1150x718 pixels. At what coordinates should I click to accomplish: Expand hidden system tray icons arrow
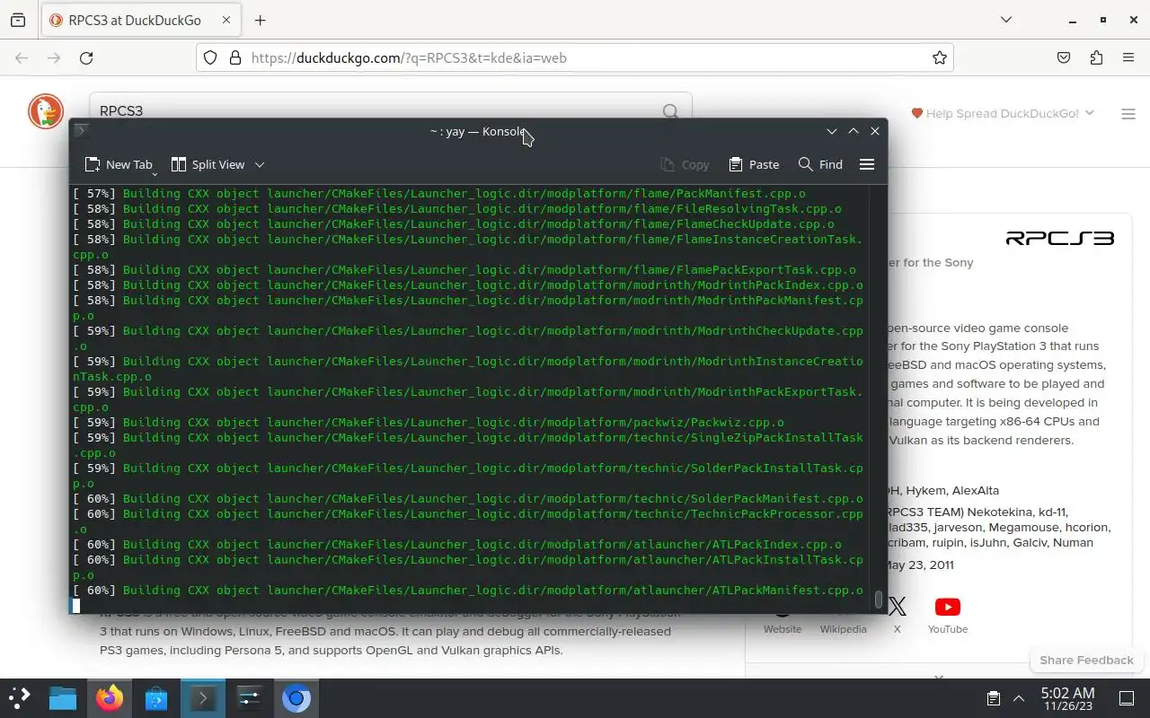coord(1019,697)
